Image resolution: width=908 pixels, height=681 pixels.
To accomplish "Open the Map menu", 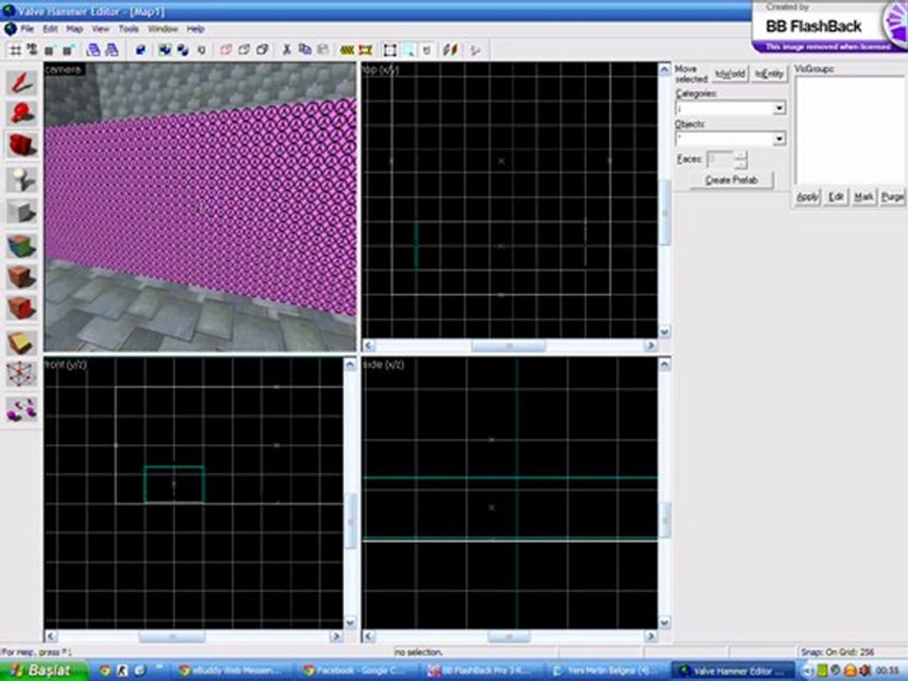I will click(x=74, y=29).
